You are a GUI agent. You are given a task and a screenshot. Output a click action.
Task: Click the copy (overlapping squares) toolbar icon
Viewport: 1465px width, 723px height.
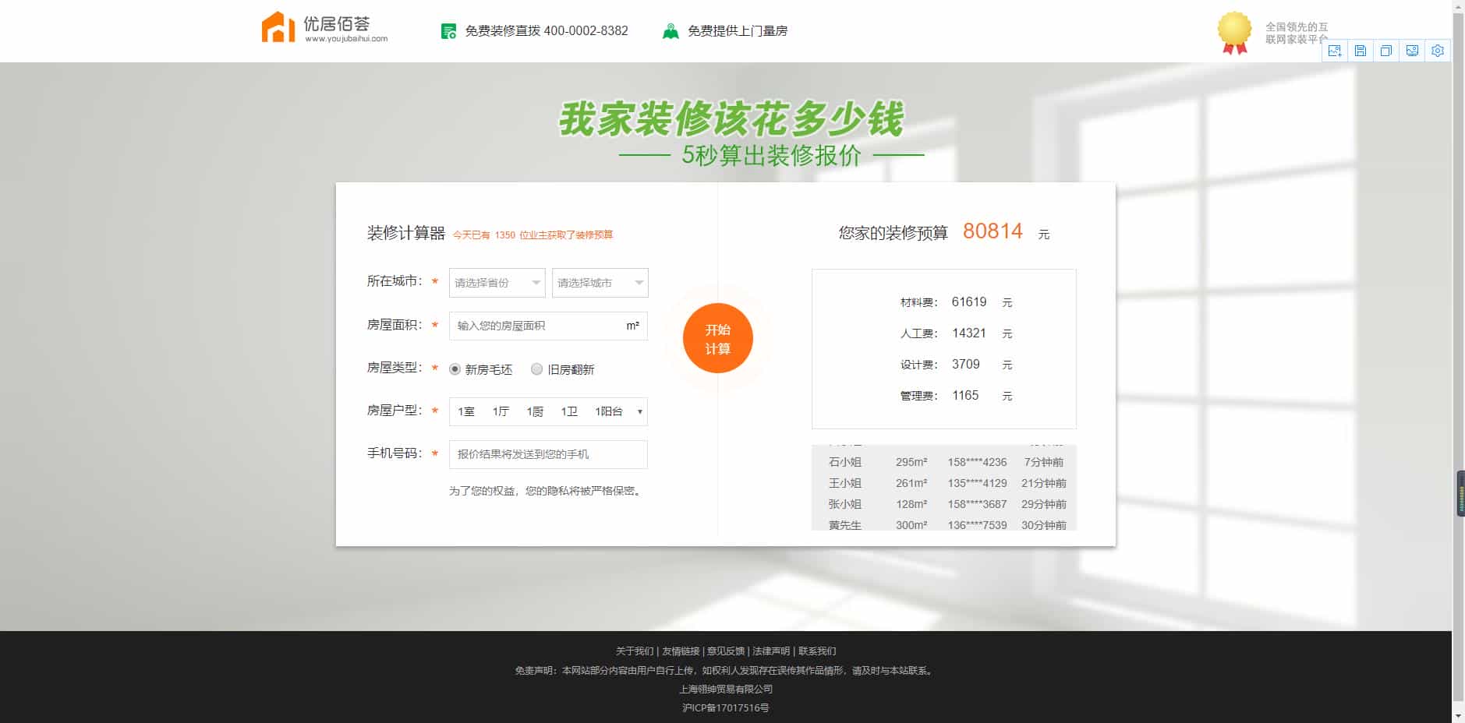click(x=1386, y=51)
